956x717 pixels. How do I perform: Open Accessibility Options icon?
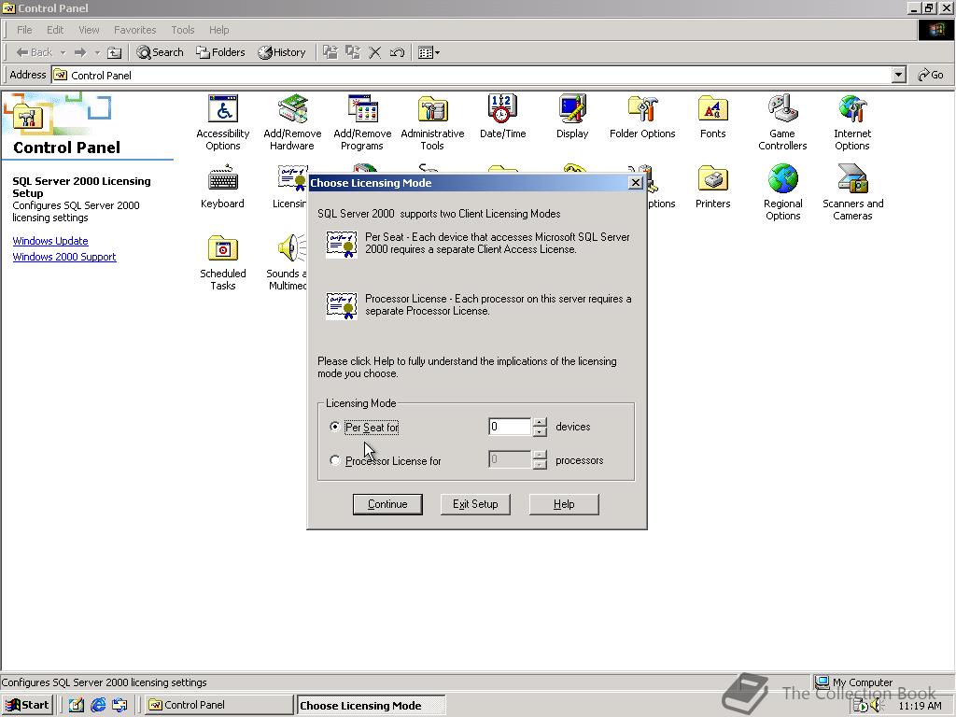(x=222, y=122)
